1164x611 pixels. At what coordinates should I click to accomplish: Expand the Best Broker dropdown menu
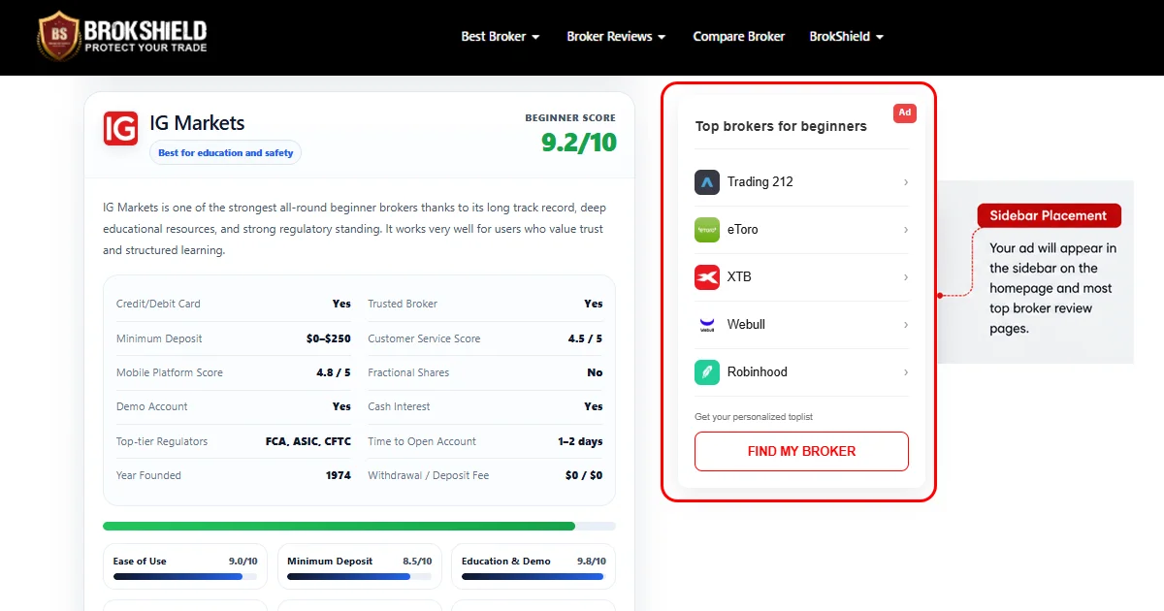click(501, 37)
